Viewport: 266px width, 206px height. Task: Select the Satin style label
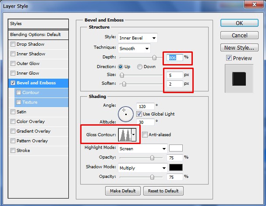[21, 112]
